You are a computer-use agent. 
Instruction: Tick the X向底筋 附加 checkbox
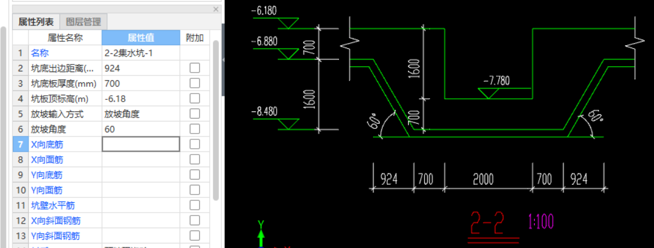(195, 145)
